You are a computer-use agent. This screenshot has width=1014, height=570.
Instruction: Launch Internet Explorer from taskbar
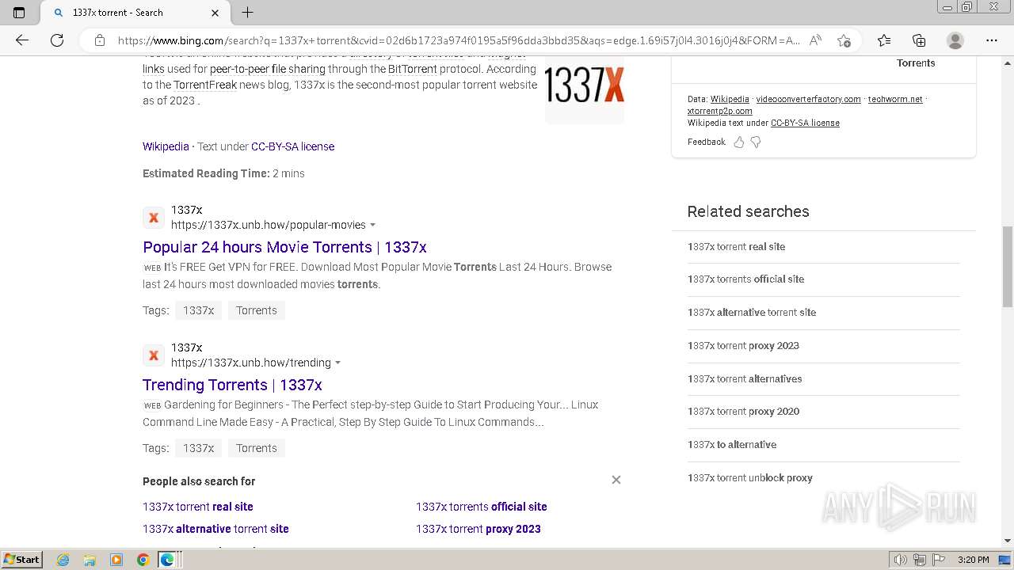pos(63,560)
